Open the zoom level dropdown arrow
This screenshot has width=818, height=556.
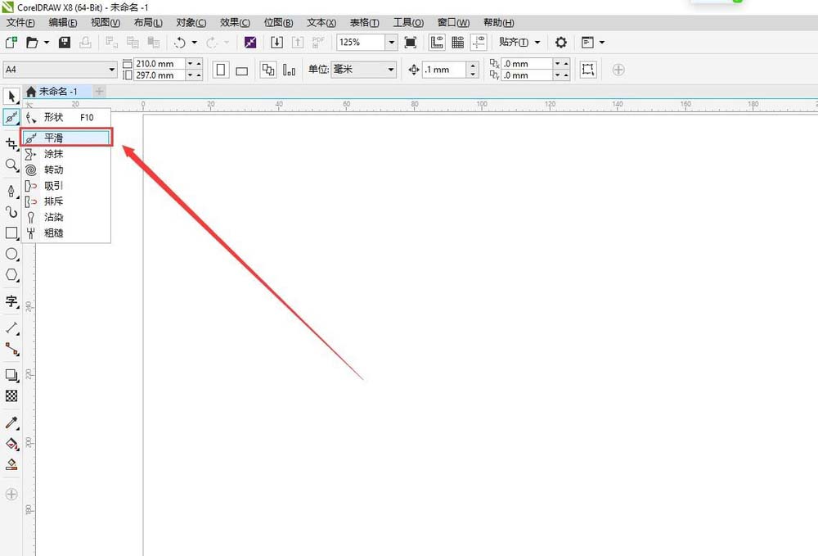391,43
